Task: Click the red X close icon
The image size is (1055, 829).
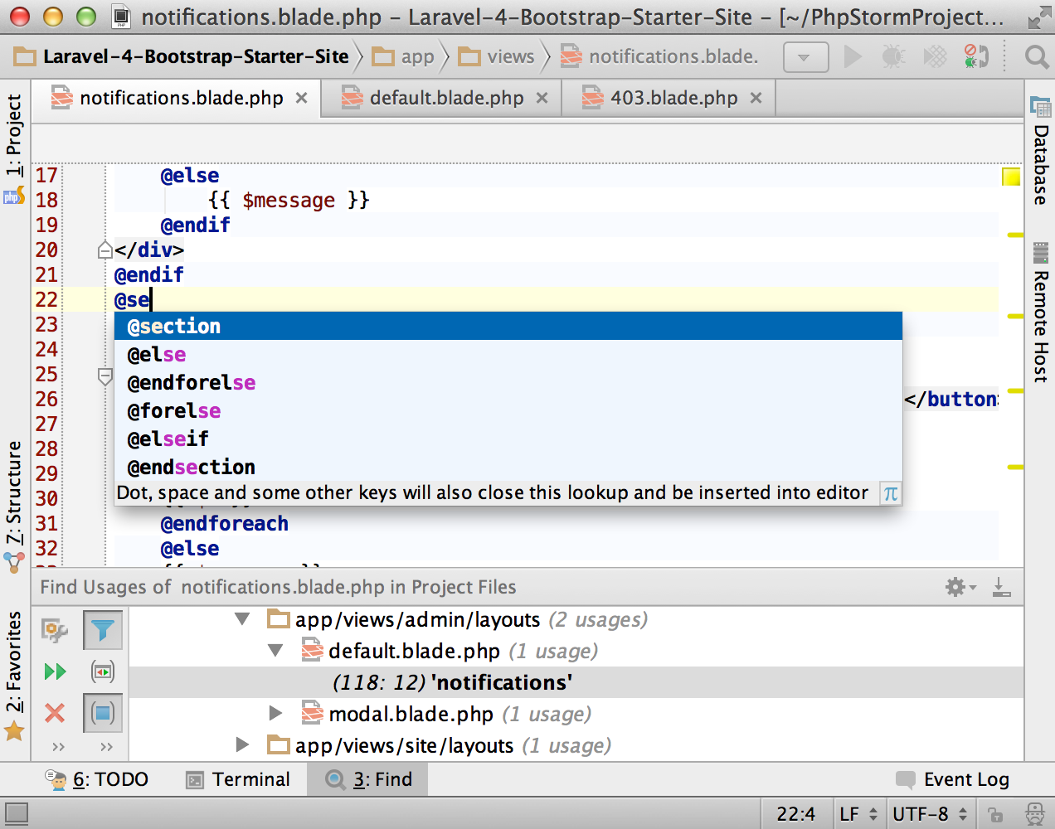Action: [56, 713]
